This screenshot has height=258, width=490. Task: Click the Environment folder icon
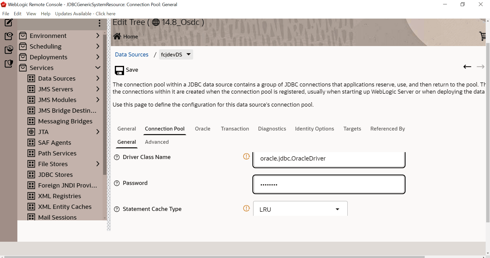[23, 36]
